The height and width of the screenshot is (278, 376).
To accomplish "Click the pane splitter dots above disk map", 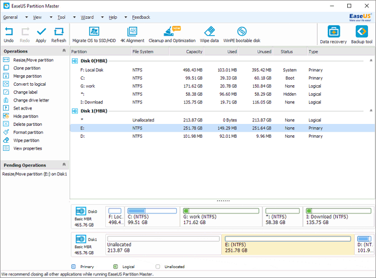I will 223,201.
